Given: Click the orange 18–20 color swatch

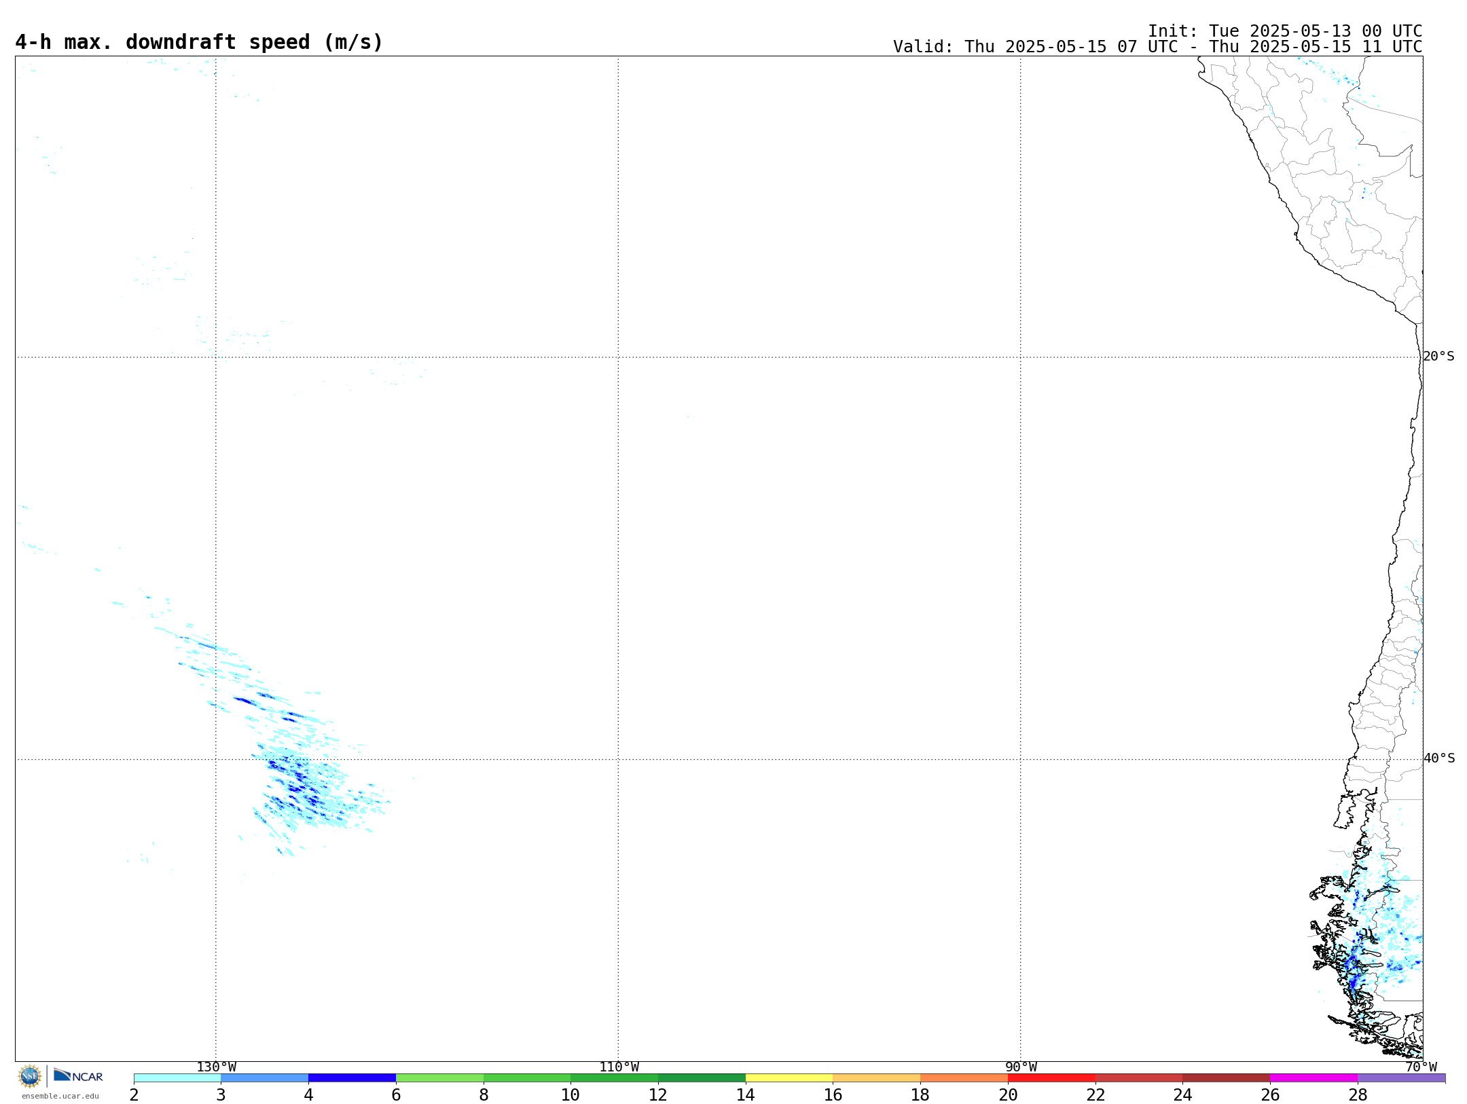Looking at the screenshot, I should pos(964,1078).
